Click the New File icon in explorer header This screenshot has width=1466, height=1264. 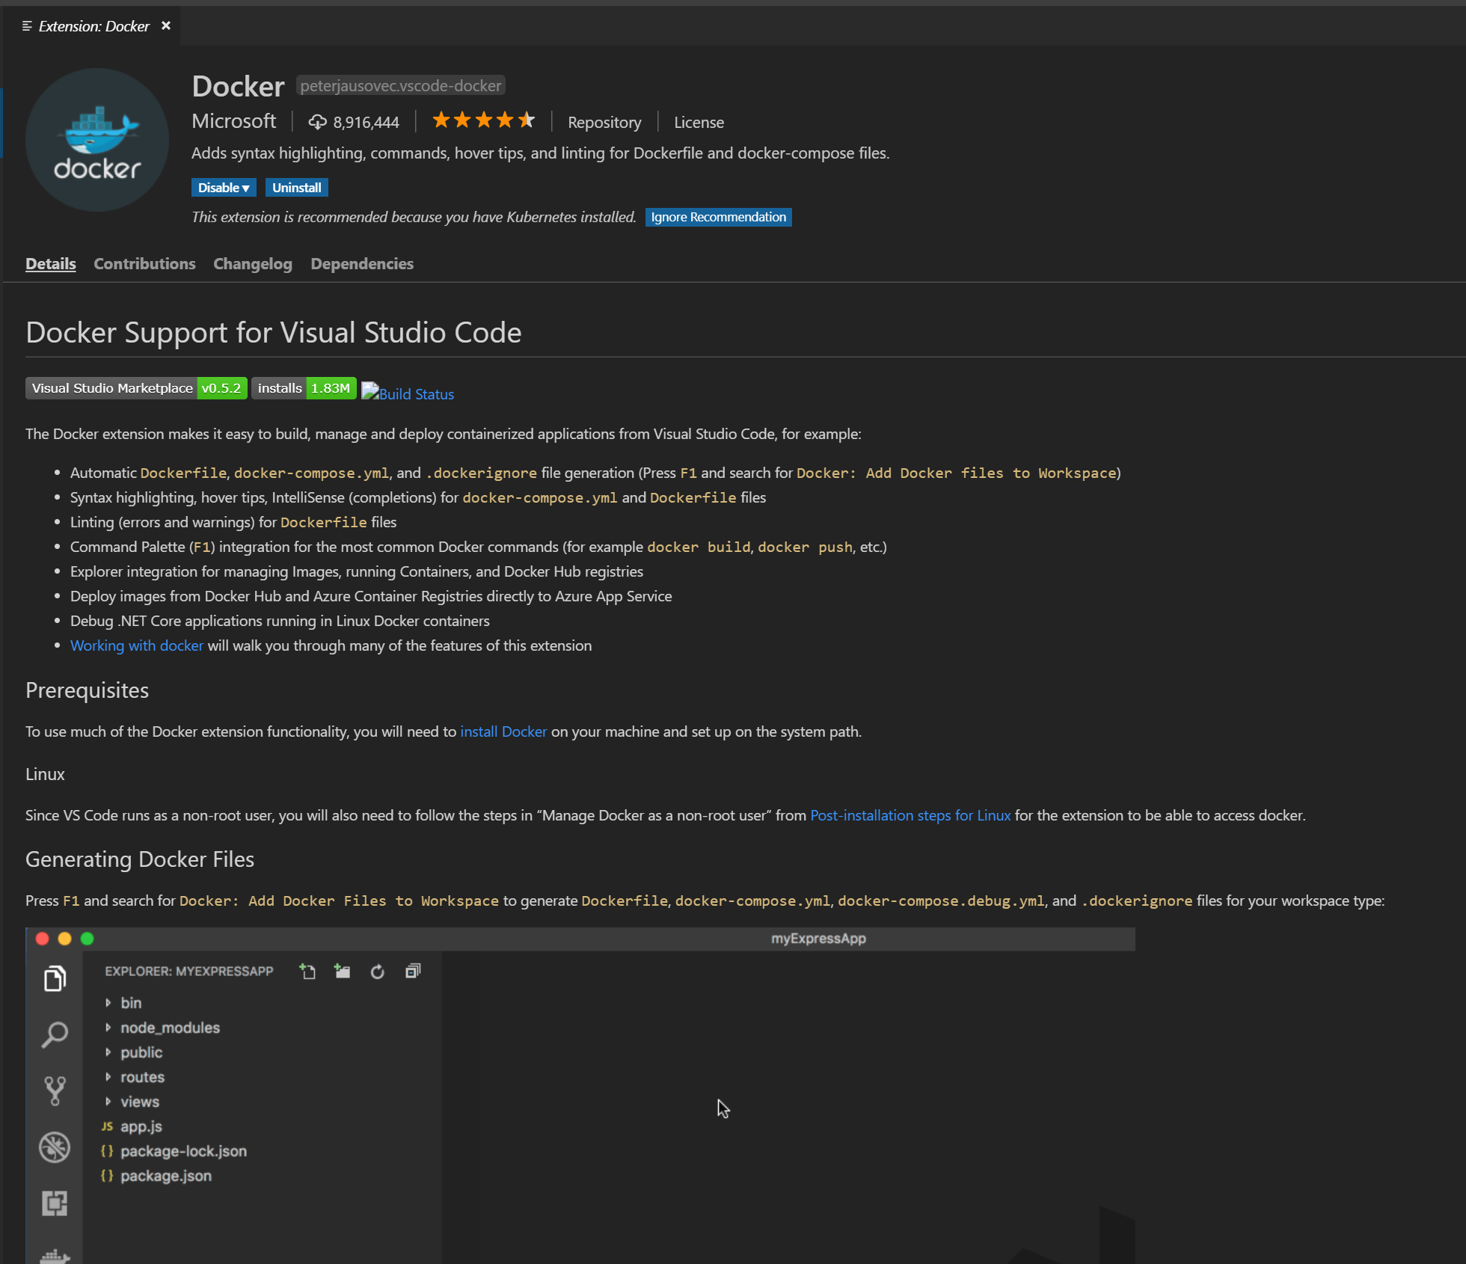click(307, 971)
